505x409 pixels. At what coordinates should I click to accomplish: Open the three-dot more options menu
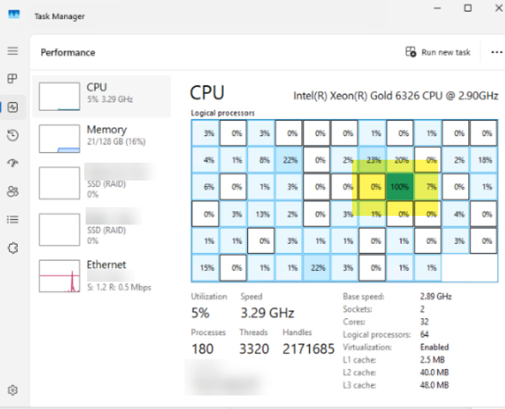point(496,52)
